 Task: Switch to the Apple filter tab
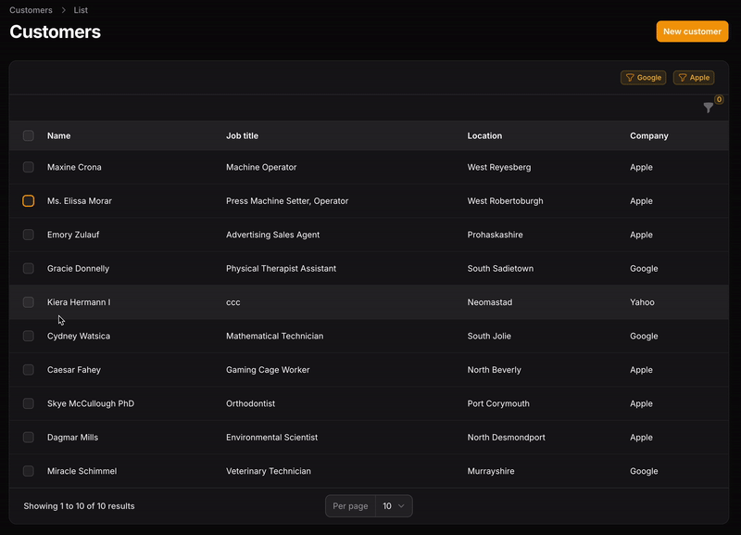click(x=694, y=78)
